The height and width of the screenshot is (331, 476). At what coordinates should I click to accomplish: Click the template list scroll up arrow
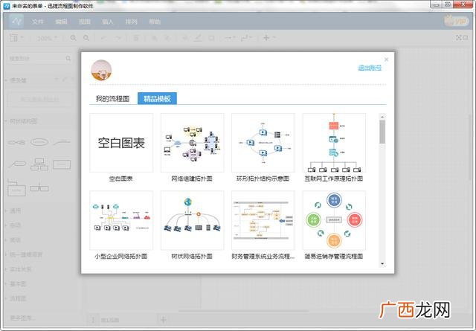382,117
